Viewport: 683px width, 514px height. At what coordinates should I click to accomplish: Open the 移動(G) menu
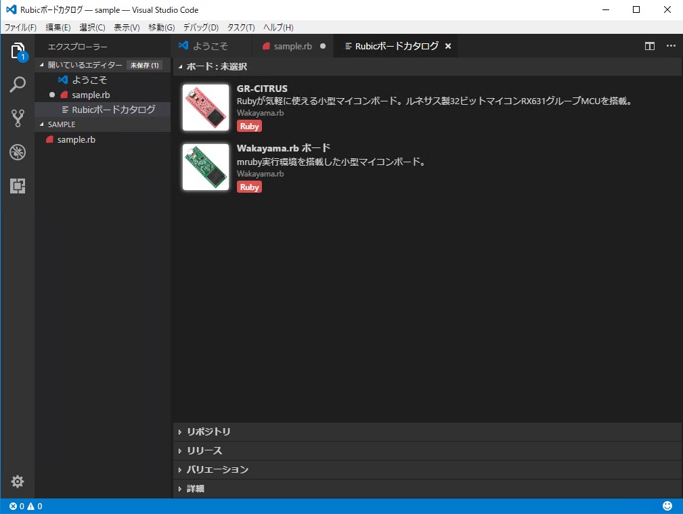pos(162,28)
